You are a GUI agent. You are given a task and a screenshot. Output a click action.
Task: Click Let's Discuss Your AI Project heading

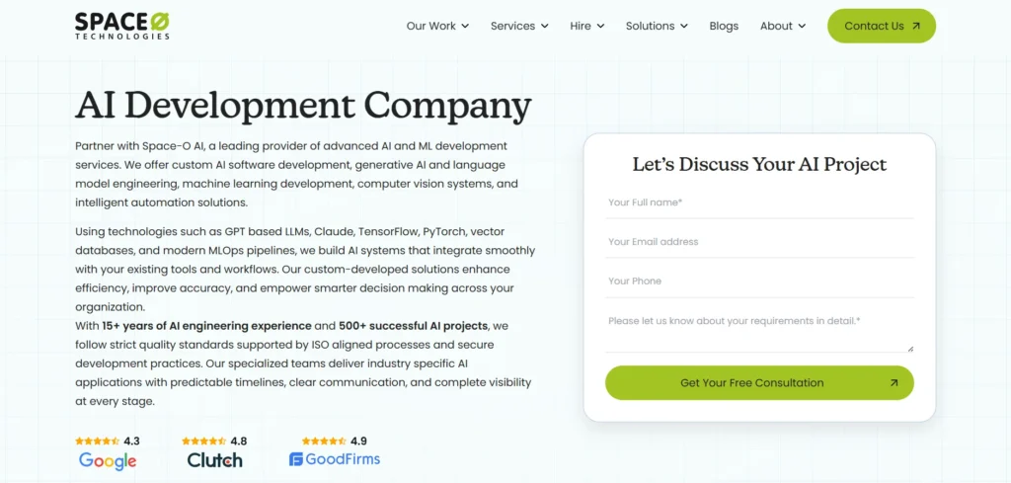759,164
